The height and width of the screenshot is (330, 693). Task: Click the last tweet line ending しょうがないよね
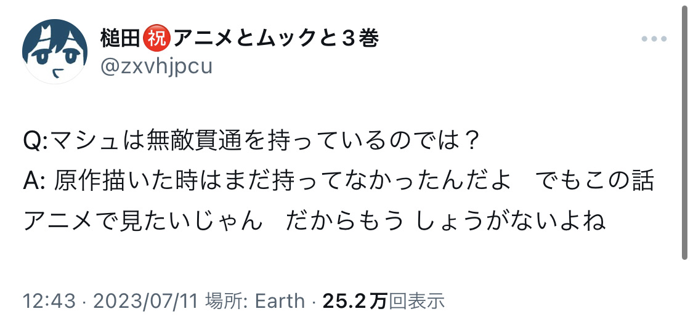tap(315, 219)
